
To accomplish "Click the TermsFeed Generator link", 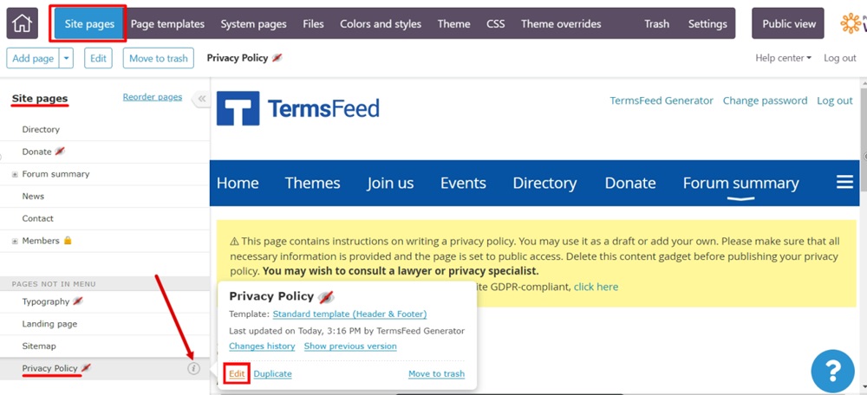I will pyautogui.click(x=662, y=100).
